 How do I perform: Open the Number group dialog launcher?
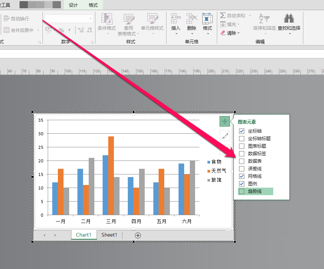coord(92,42)
